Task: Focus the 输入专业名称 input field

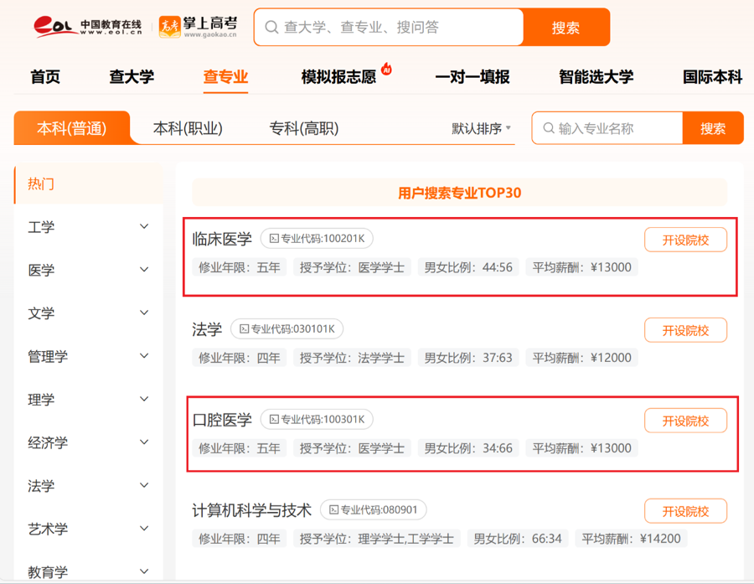Action: coord(607,128)
